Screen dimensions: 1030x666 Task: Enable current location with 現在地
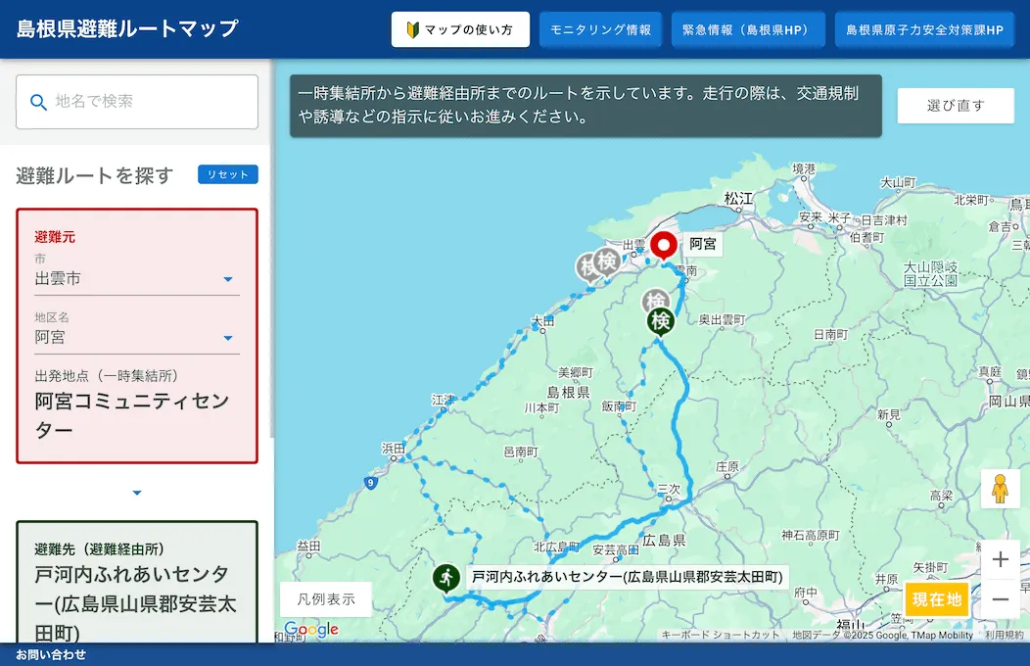tap(936, 599)
